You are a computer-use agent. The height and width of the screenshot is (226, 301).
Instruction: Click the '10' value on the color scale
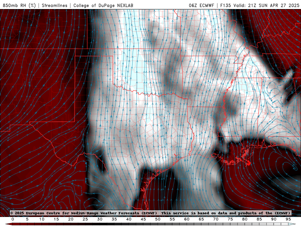click(42, 219)
